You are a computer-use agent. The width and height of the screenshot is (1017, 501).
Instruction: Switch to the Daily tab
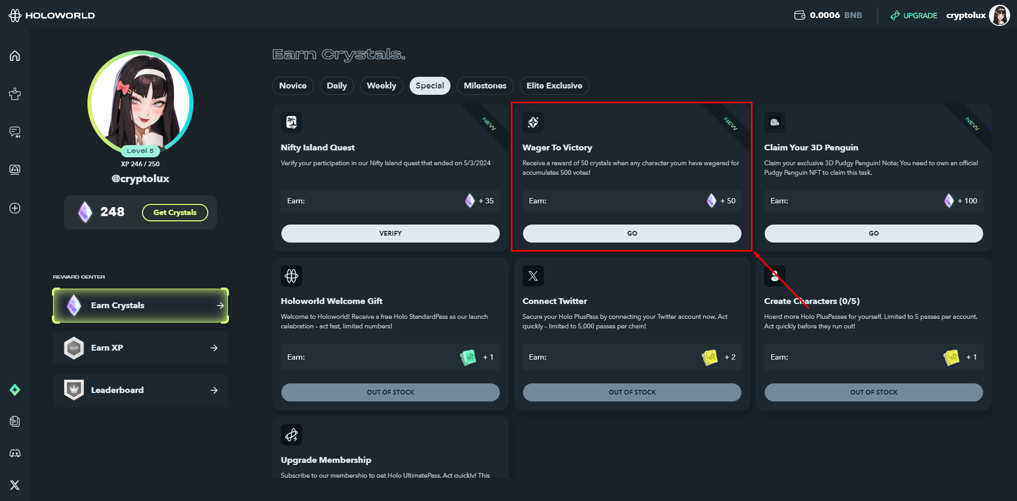[x=337, y=86]
